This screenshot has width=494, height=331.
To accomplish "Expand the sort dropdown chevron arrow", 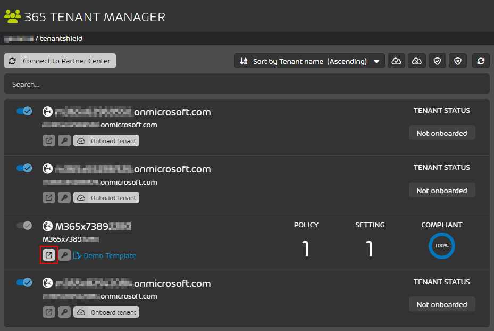I will [376, 61].
